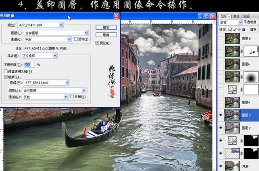
Task: Open source 477_65411.psd dropdown
Action: click(61, 25)
